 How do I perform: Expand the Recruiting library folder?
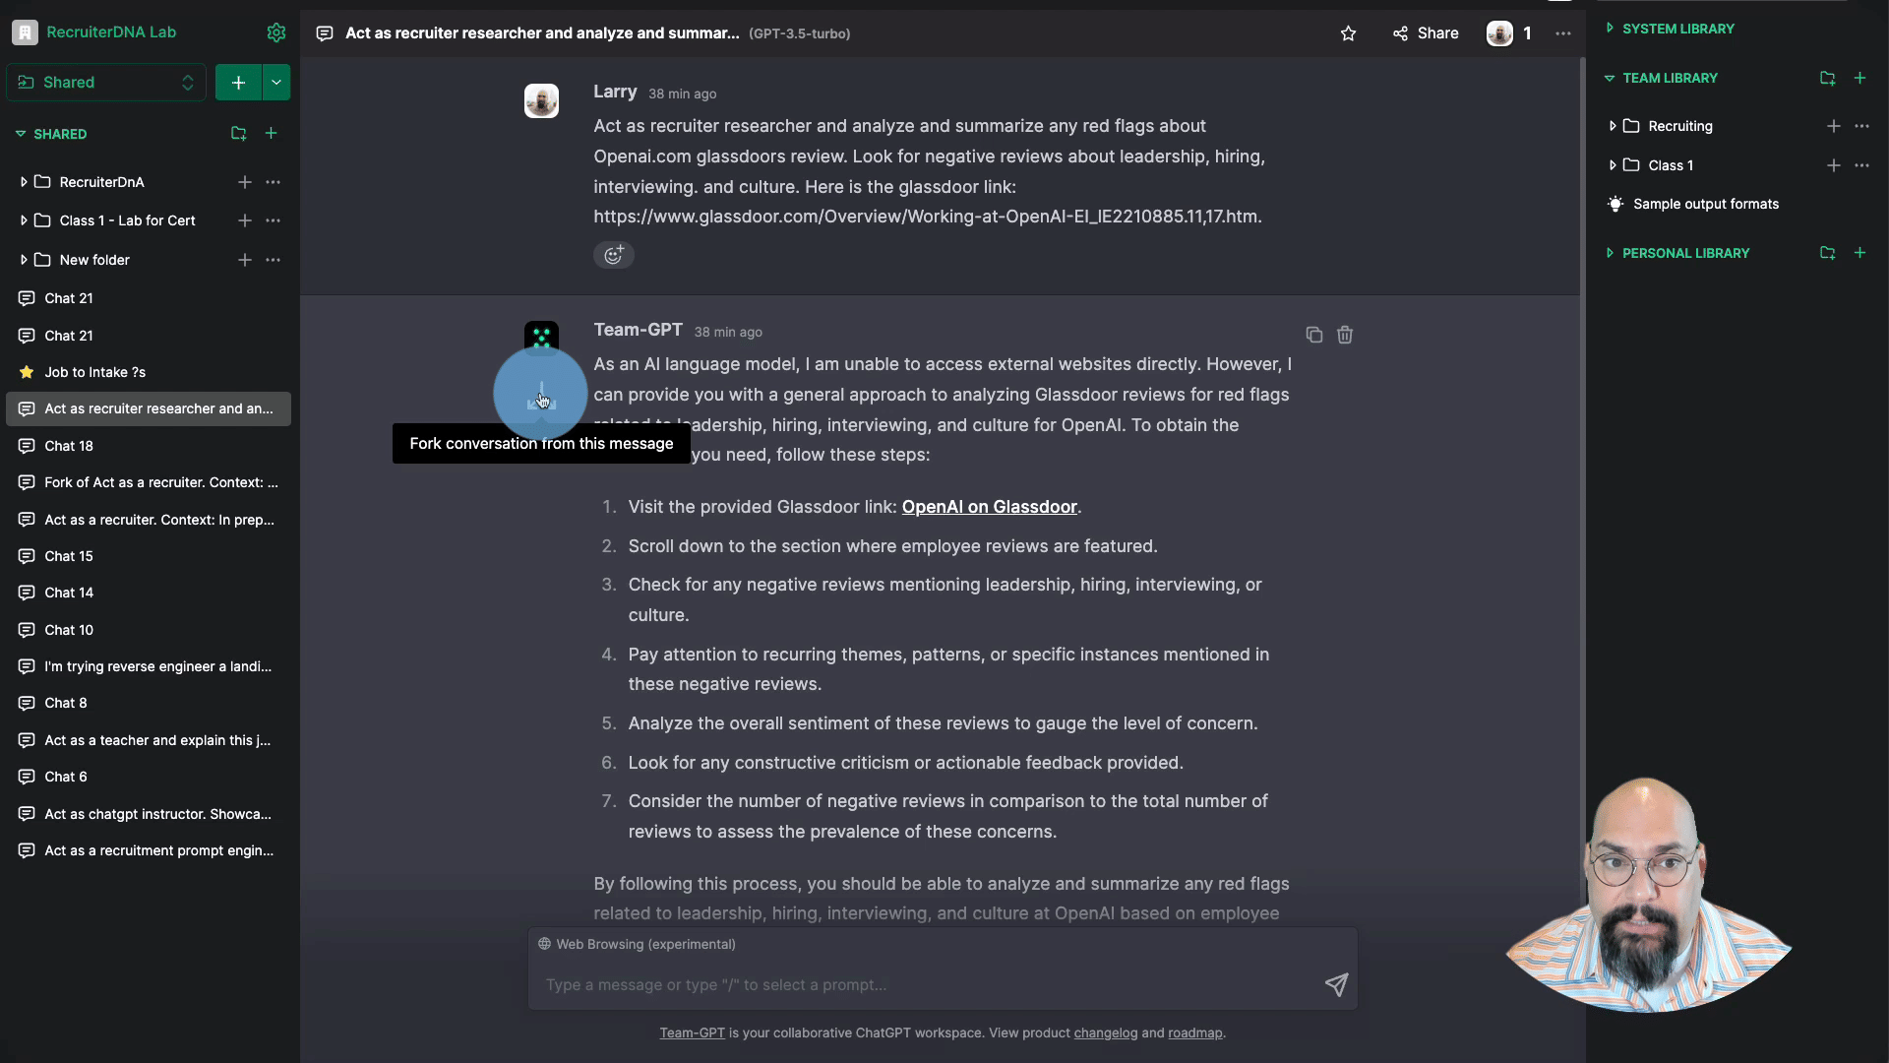1613,126
